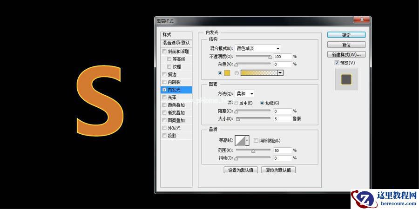Click the 抖动 slider track
Image resolution: width=419 pixels, height=209 pixels.
pos(253,158)
